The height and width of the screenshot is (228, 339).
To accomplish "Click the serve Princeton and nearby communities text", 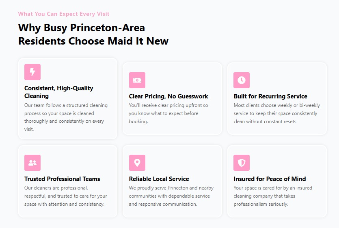I will (x=171, y=196).
